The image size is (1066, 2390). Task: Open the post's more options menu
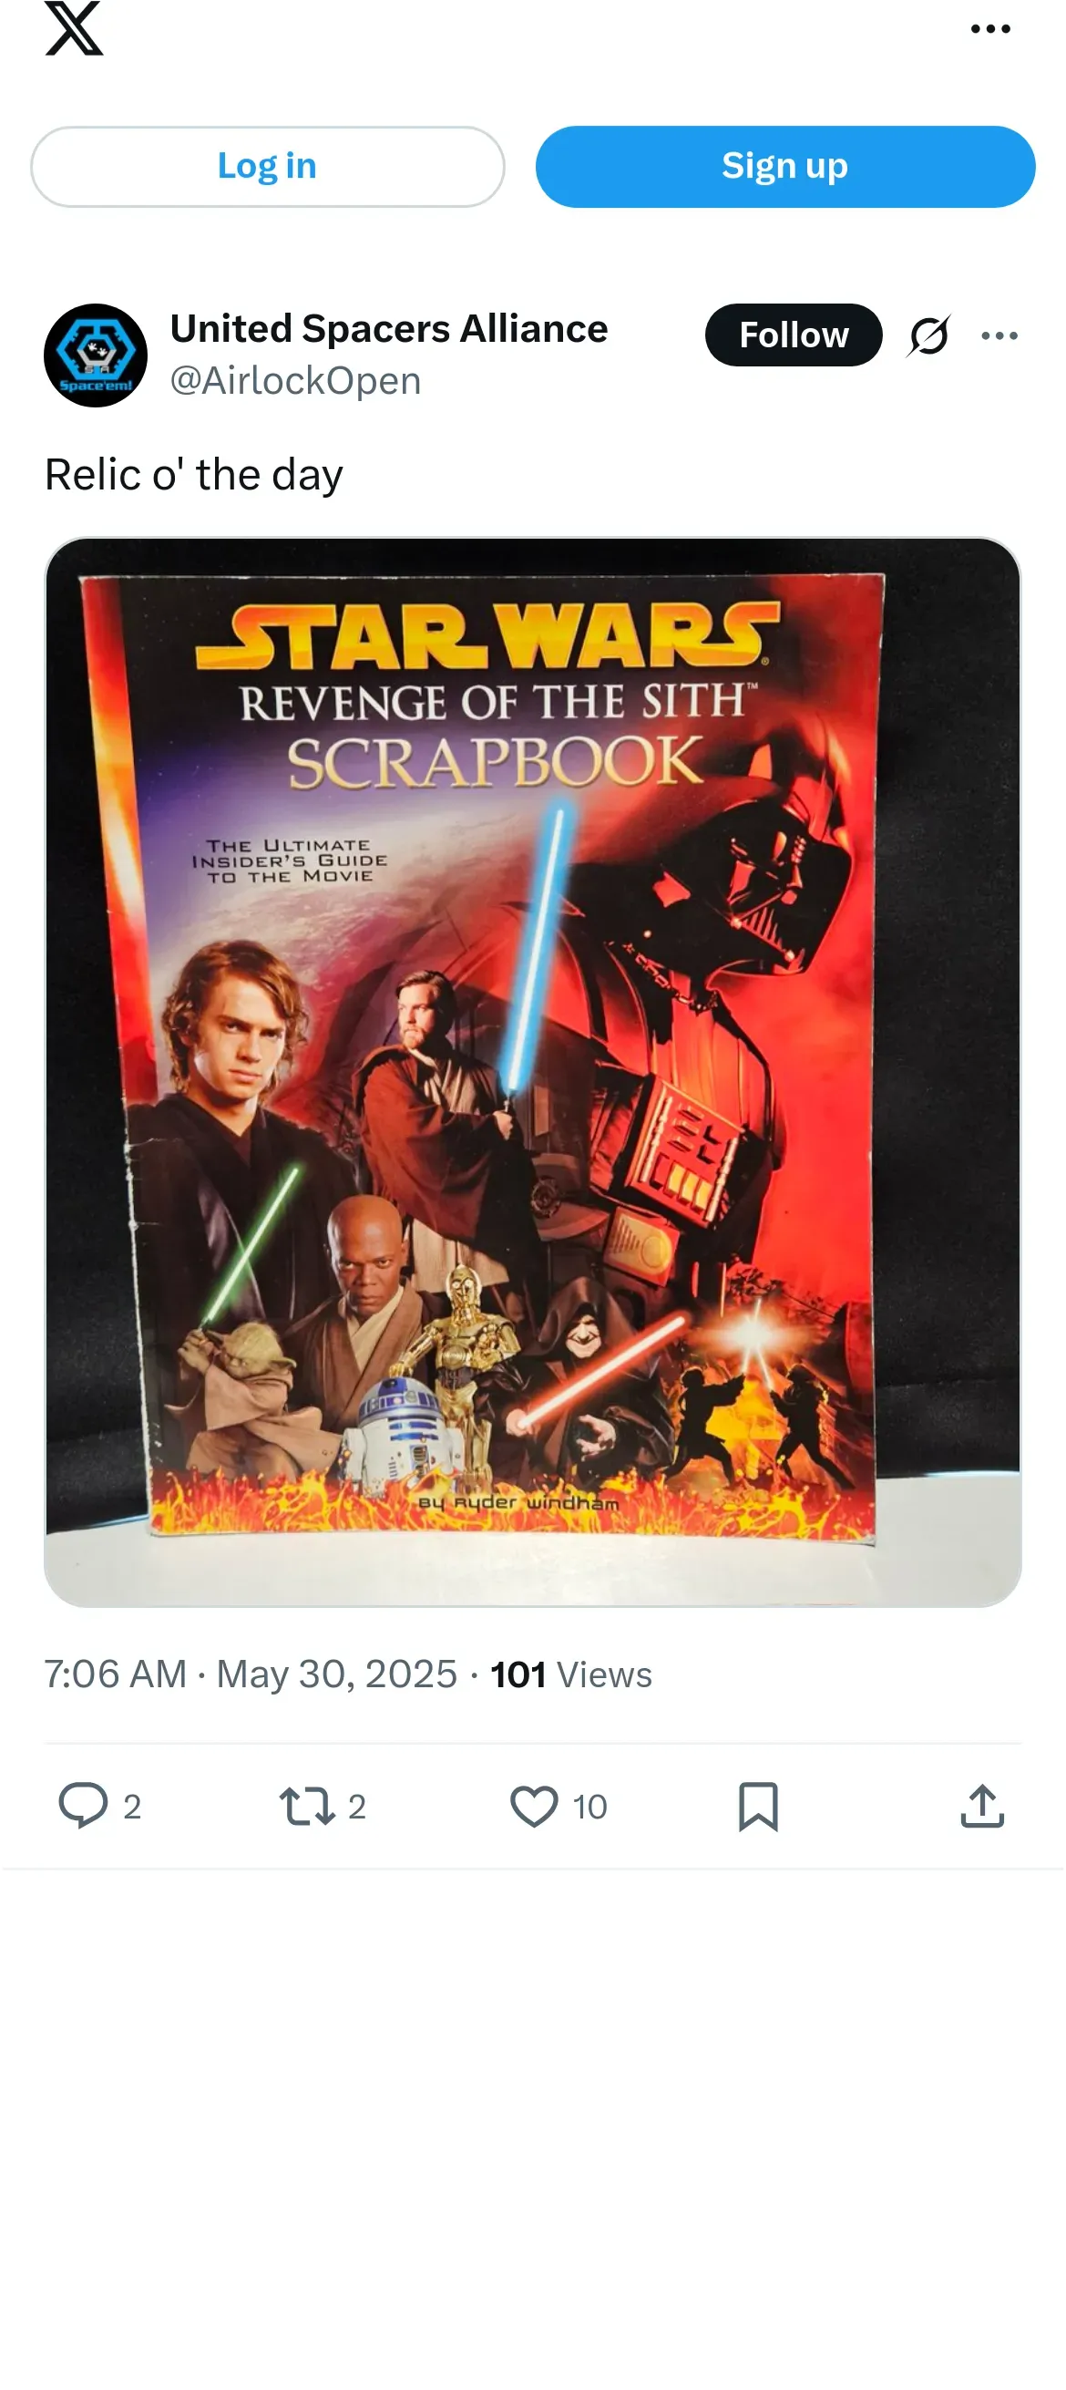(x=999, y=335)
